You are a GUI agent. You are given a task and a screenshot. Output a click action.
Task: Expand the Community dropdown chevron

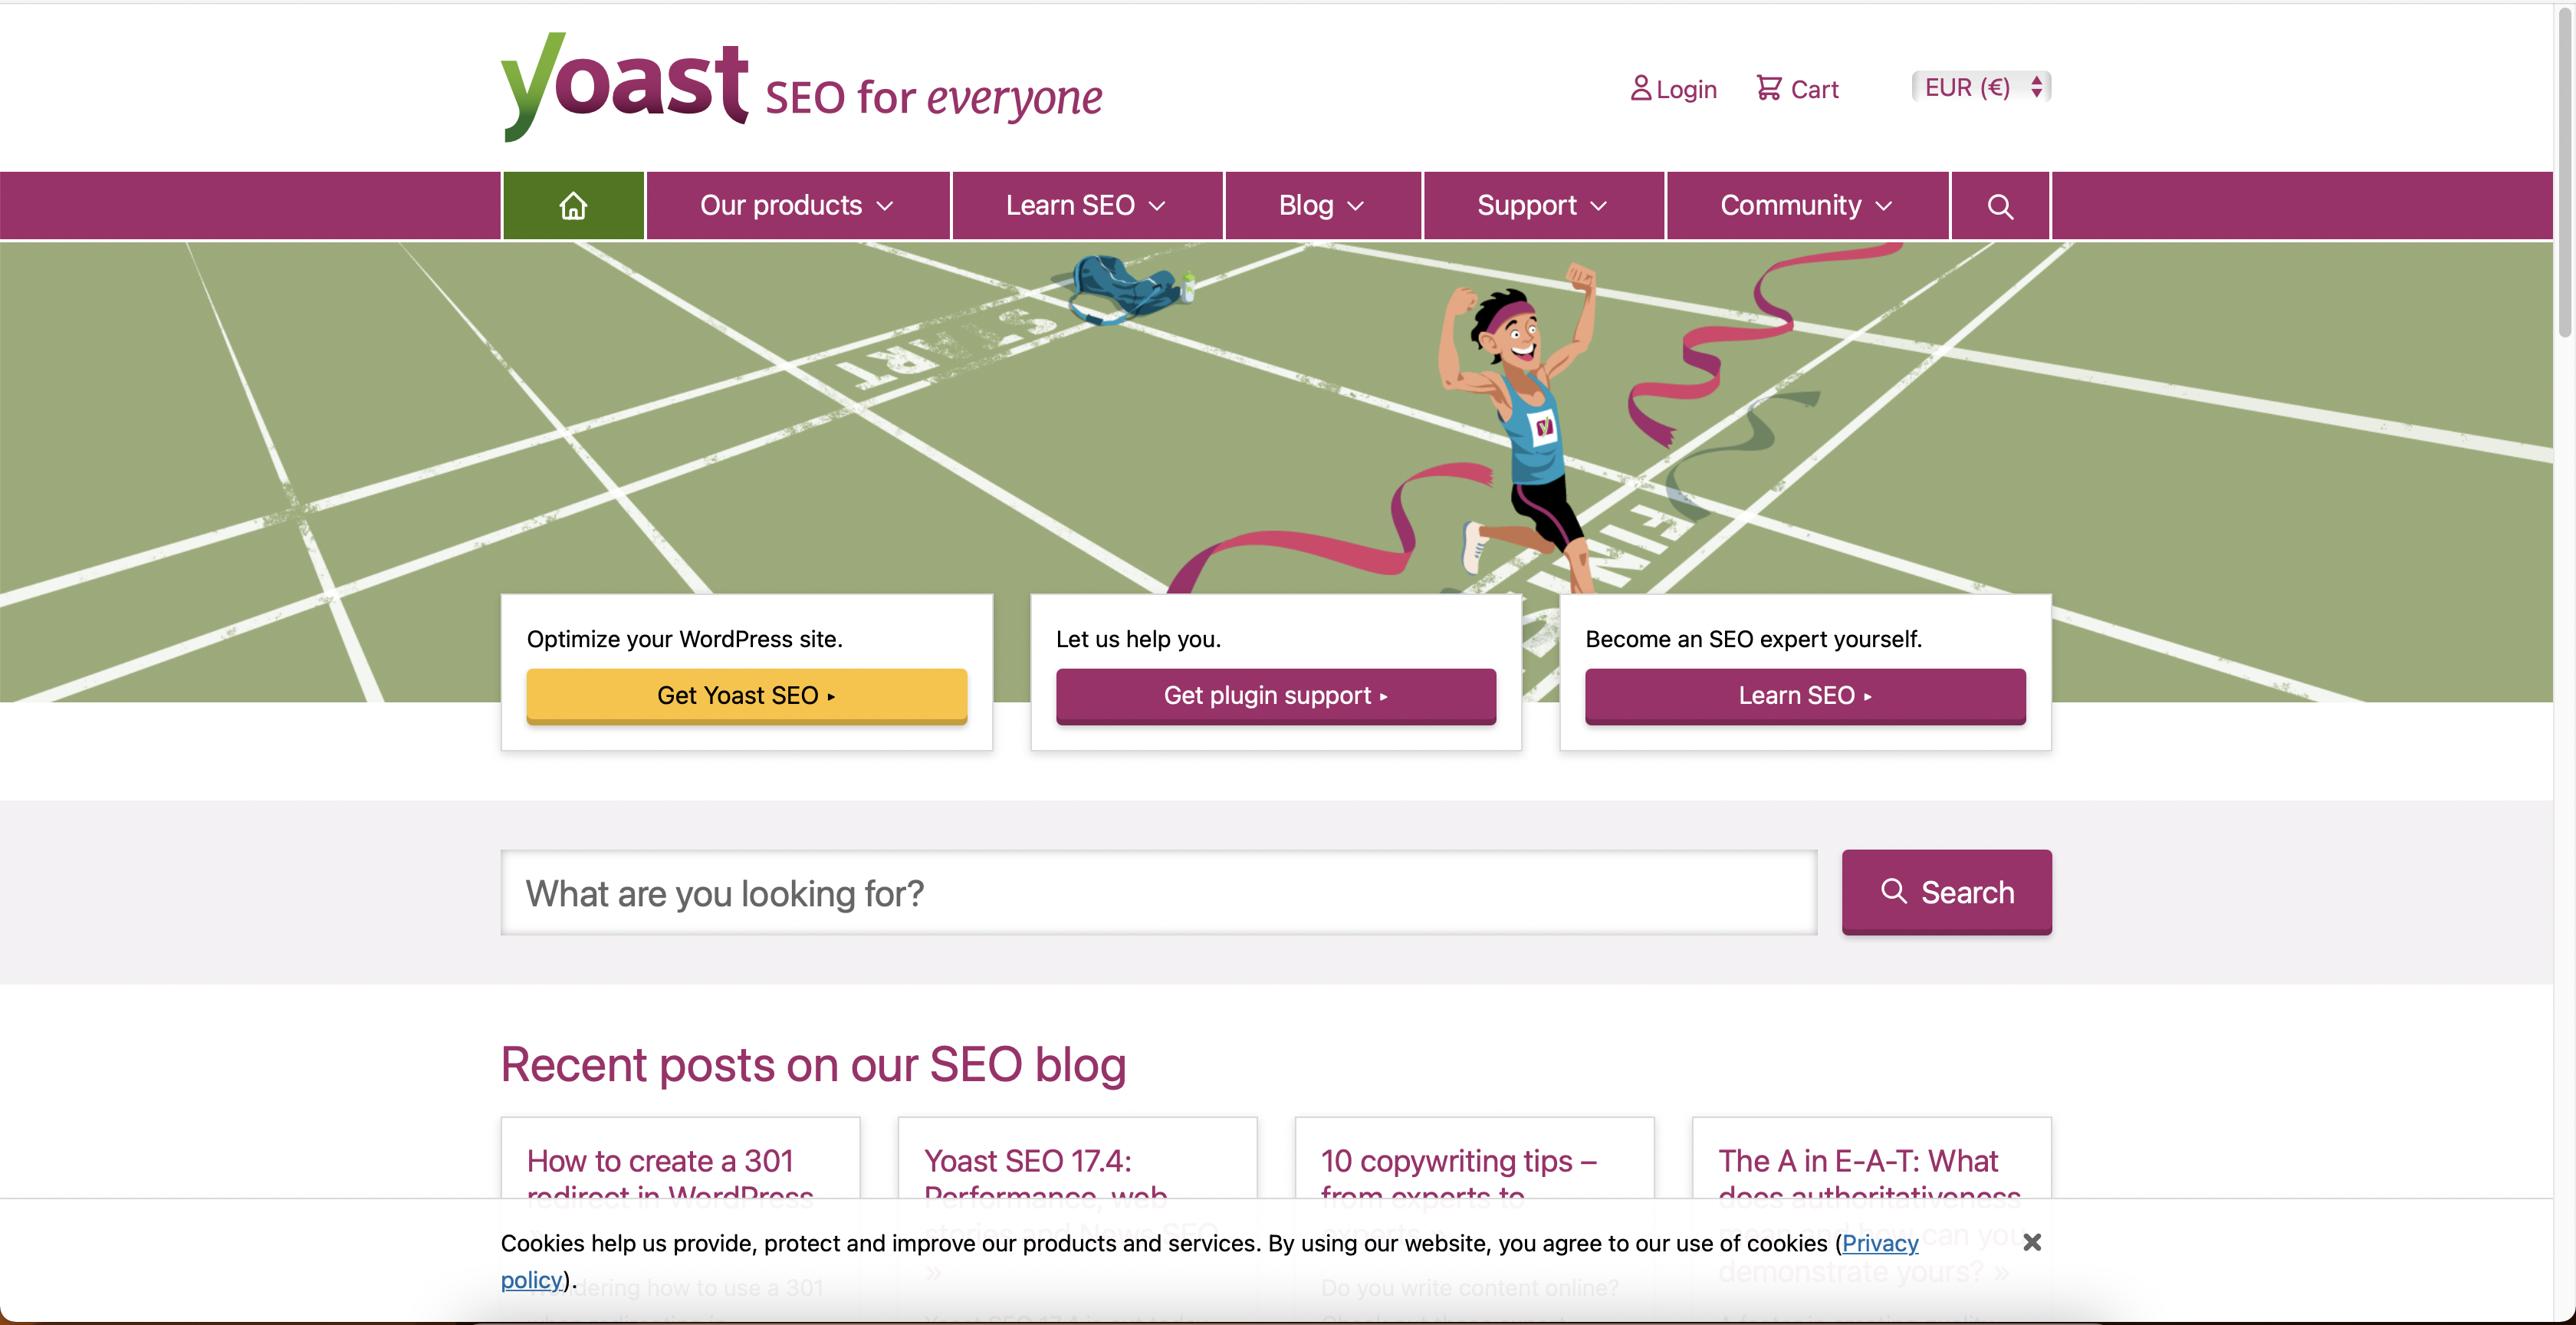1884,206
